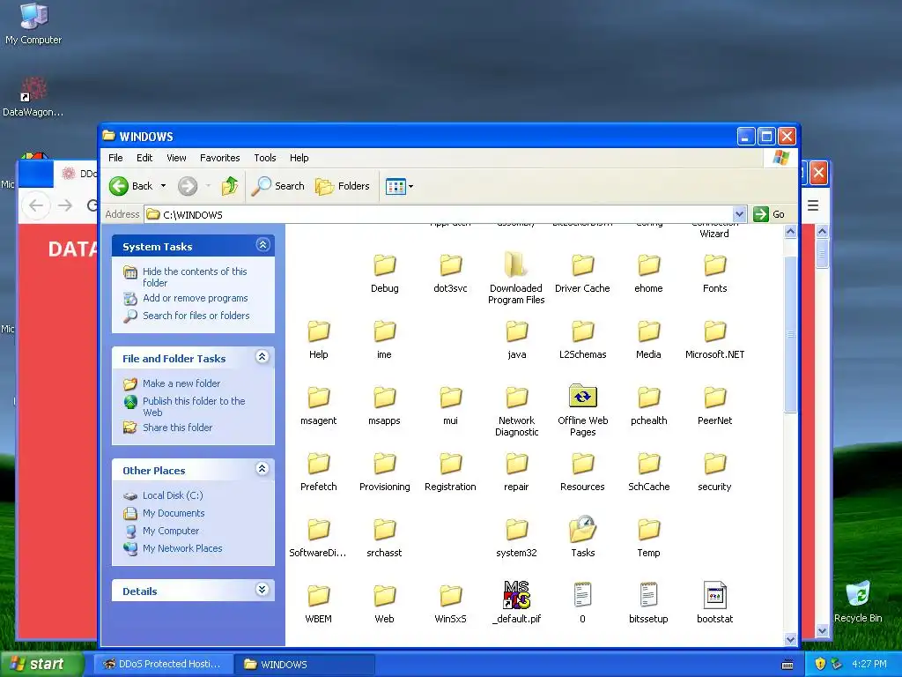Select the ehome folder icon
Screen dimensions: 902x677
pos(648,265)
